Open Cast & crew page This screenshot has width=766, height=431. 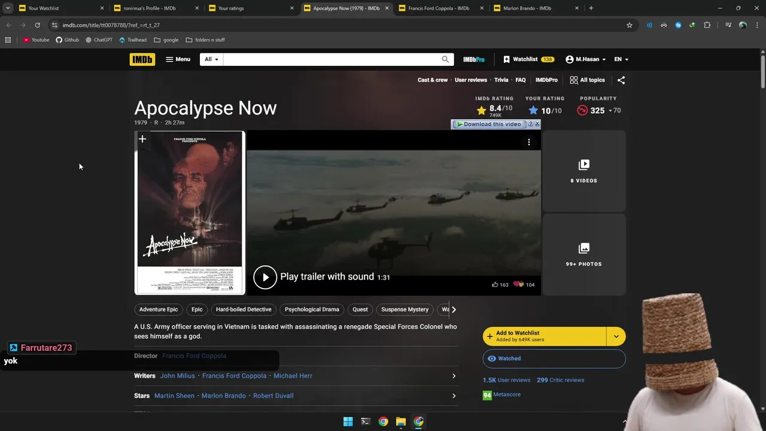[x=433, y=80]
